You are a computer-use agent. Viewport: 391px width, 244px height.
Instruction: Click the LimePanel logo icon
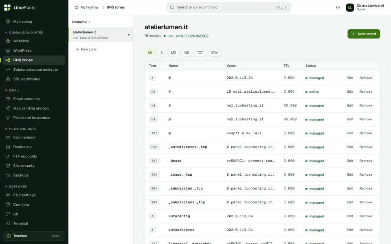coord(7,7)
